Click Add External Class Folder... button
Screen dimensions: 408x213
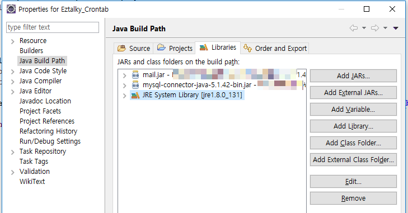(353, 160)
